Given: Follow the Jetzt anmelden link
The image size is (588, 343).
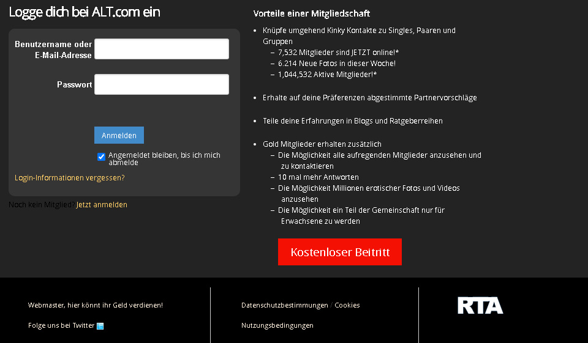Looking at the screenshot, I should click(102, 204).
